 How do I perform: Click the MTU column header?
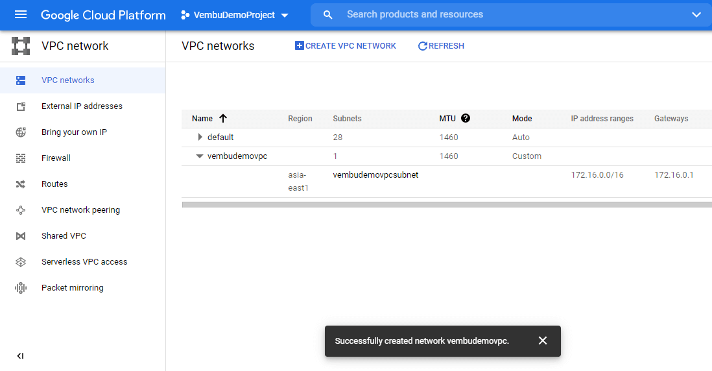(x=447, y=119)
